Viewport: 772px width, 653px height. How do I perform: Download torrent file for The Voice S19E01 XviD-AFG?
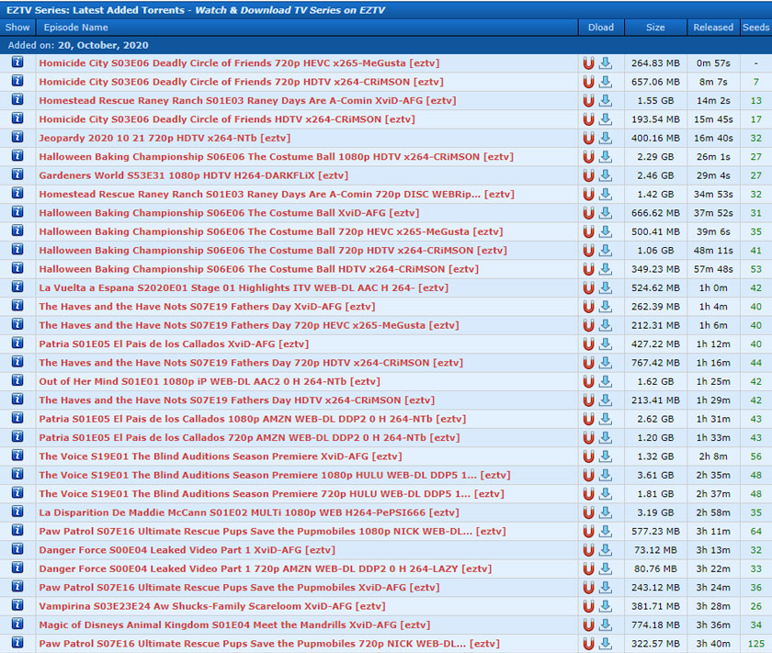click(606, 456)
